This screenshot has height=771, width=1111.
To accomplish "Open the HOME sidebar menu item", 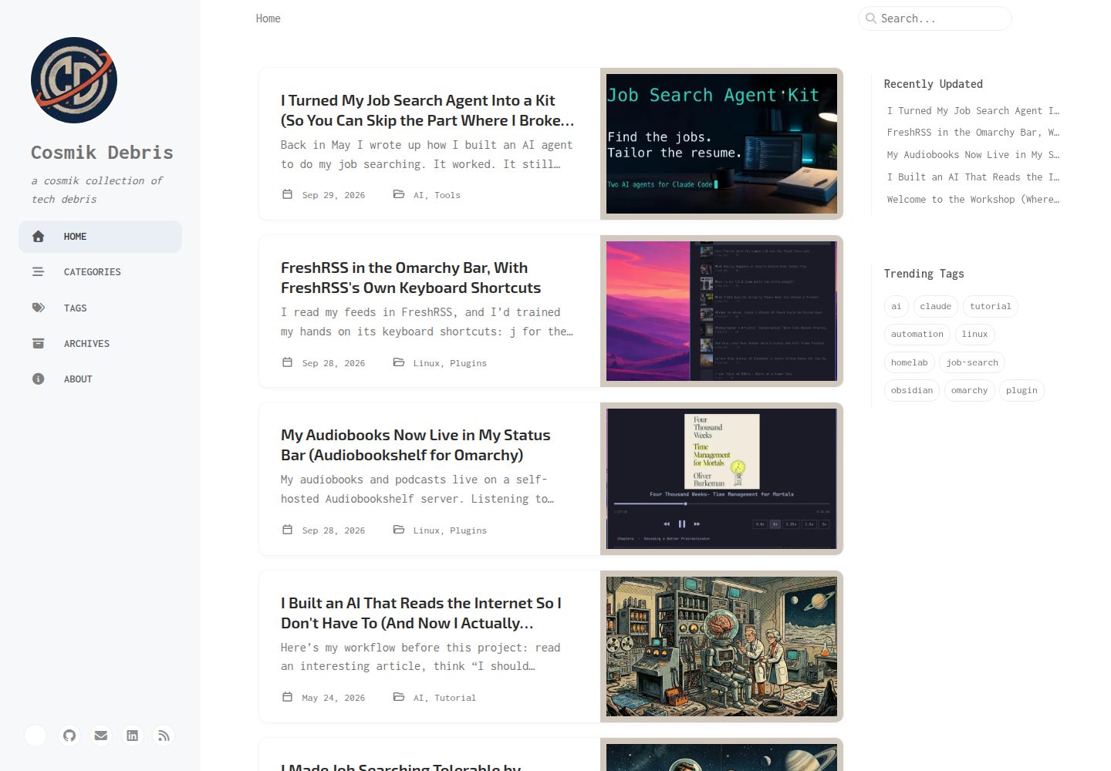I will click(100, 237).
